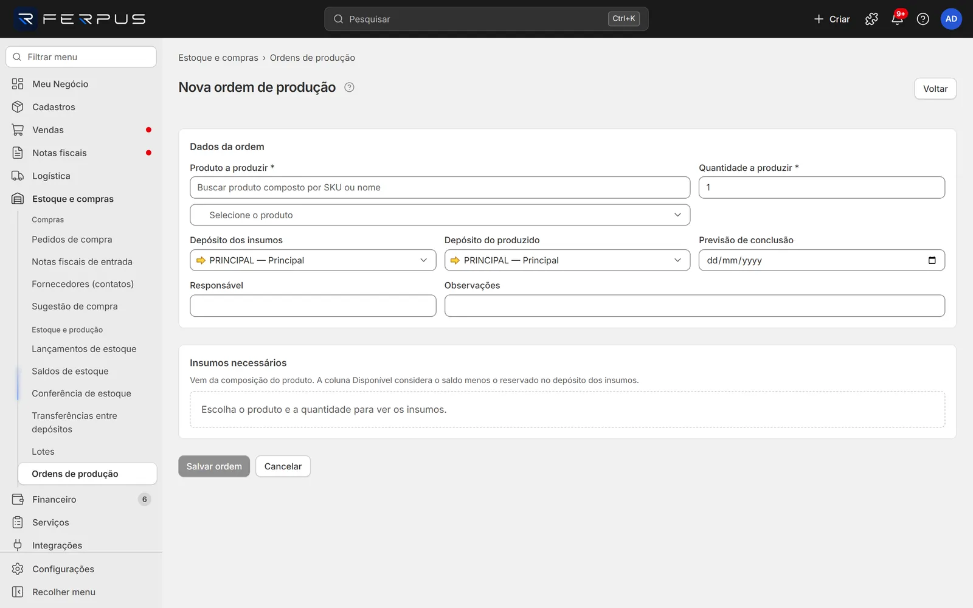Open the notifications bell
973x608 pixels.
(x=897, y=19)
